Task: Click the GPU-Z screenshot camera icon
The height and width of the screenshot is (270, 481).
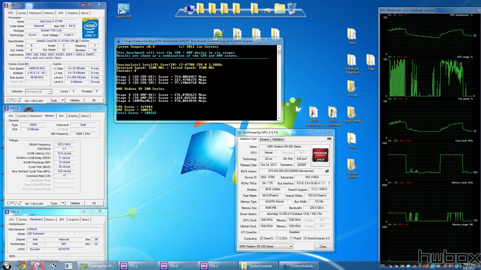Action: click(329, 139)
